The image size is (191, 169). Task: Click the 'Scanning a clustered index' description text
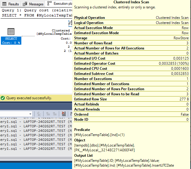click(x=115, y=7)
